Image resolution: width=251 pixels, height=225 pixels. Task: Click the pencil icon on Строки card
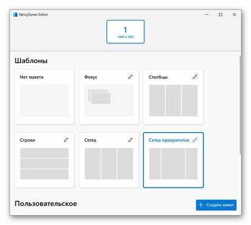[x=66, y=140]
